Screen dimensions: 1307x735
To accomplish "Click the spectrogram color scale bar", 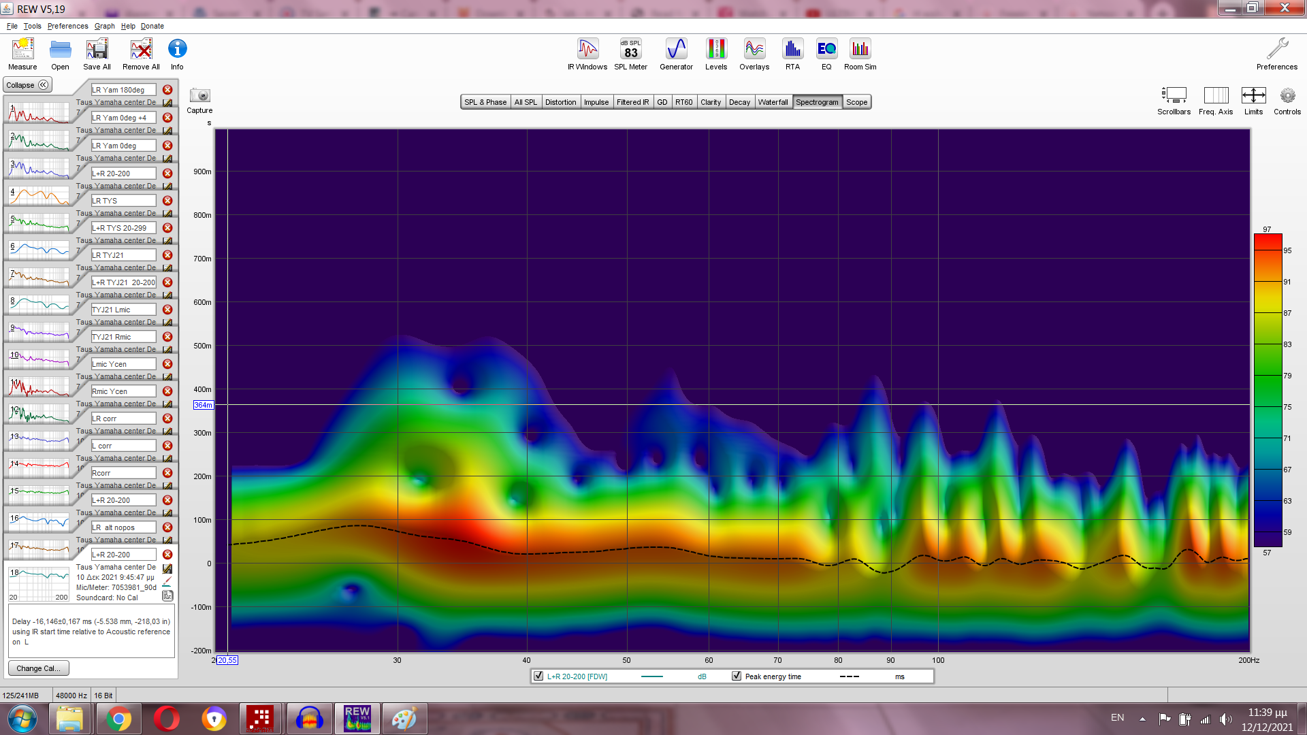I will click(1268, 390).
